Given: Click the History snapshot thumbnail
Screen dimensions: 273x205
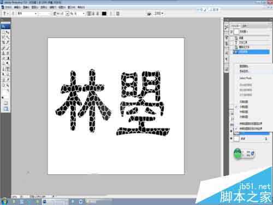Looking at the screenshot, I should (236, 32).
